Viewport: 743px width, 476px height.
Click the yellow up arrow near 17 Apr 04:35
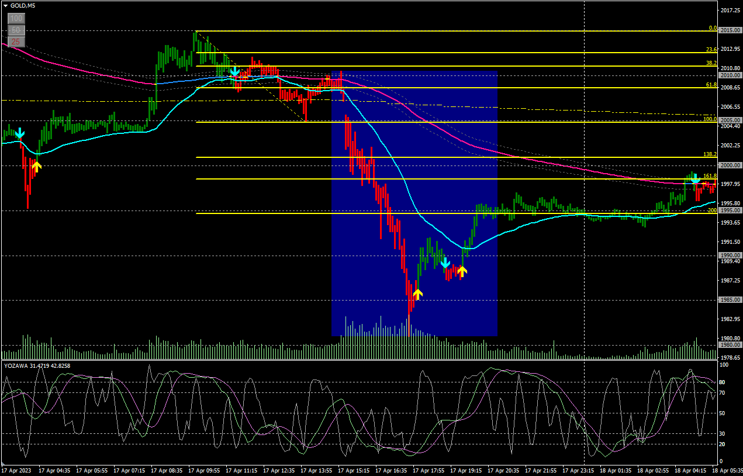tap(36, 167)
